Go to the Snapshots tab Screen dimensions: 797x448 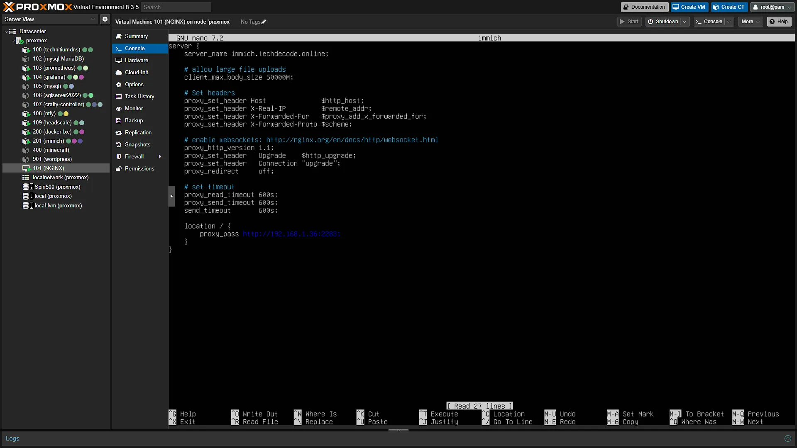(140, 145)
